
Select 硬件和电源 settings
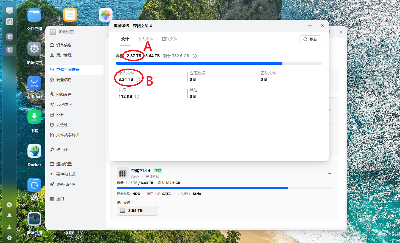pyautogui.click(x=75, y=174)
